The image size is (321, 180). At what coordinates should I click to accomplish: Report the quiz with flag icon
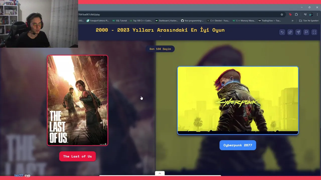click(x=306, y=32)
